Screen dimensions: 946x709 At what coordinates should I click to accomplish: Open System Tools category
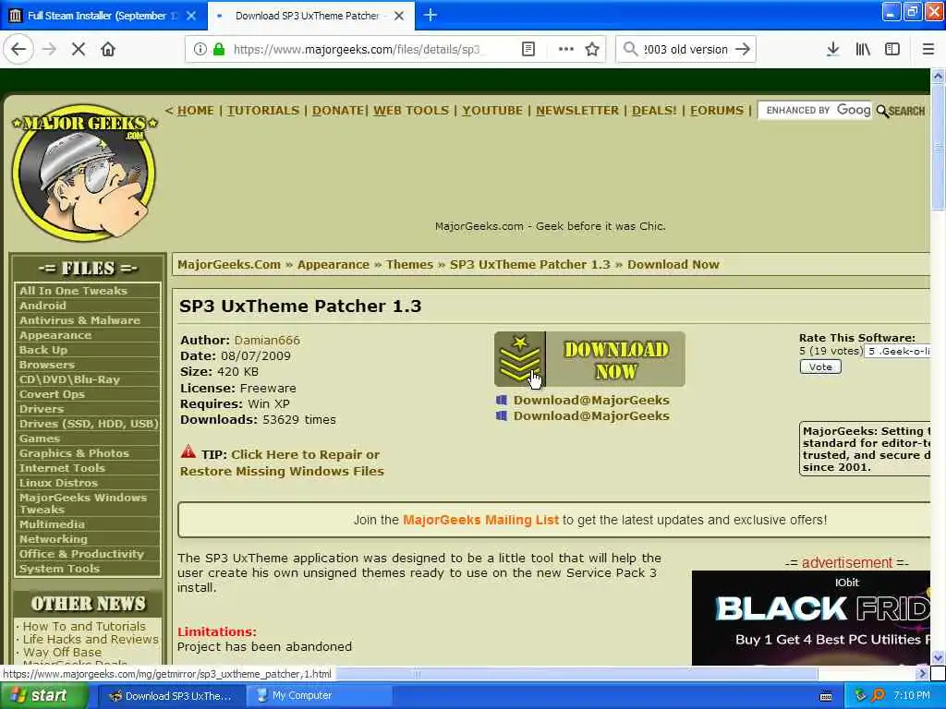click(x=59, y=569)
